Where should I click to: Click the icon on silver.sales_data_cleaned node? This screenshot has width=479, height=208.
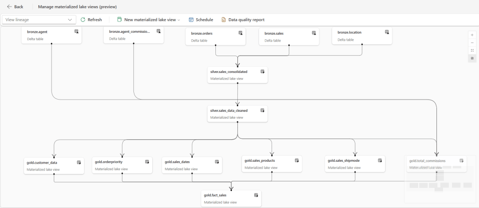pos(263,110)
